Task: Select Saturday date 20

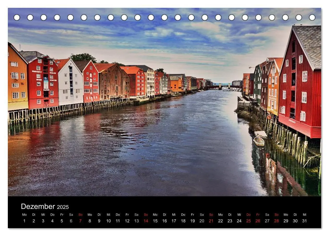Action: (x=202, y=221)
